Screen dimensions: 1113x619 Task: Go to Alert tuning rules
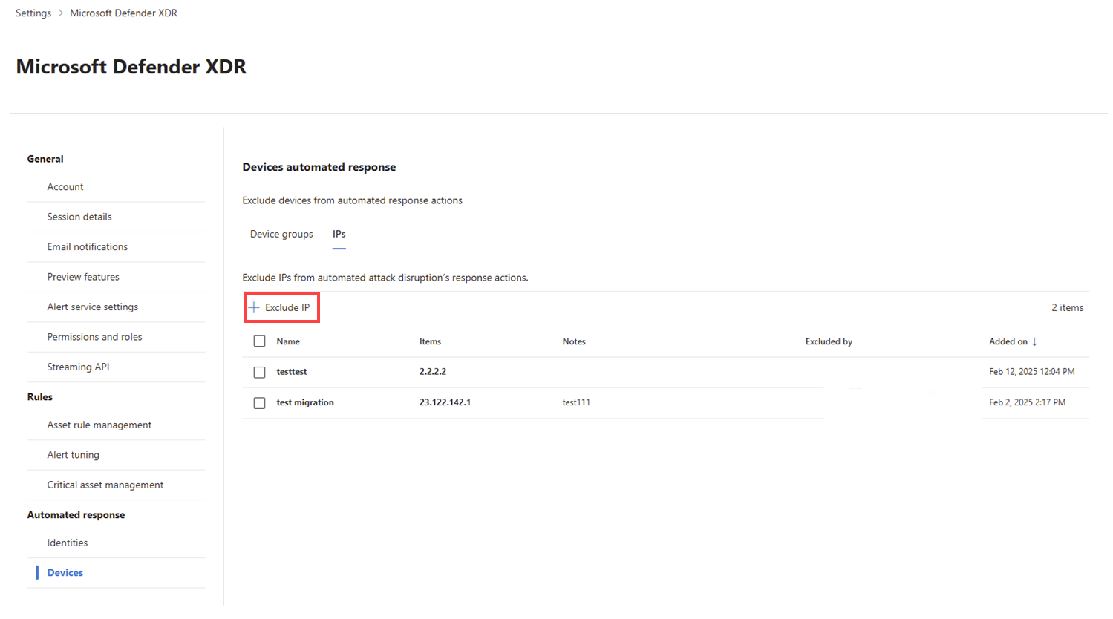click(x=73, y=455)
